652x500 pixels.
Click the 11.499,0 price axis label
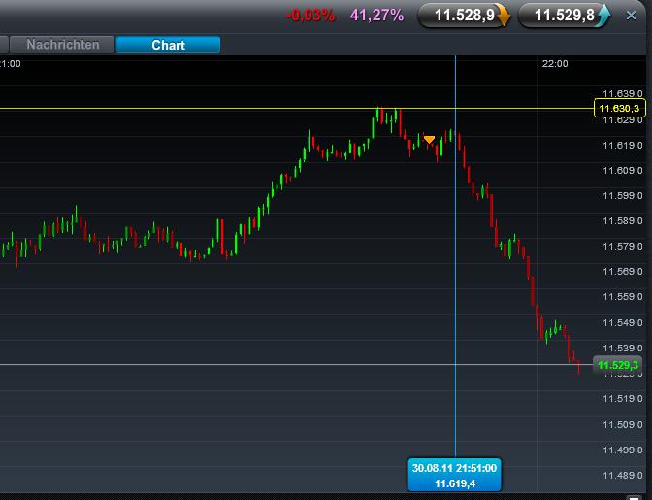(623, 450)
